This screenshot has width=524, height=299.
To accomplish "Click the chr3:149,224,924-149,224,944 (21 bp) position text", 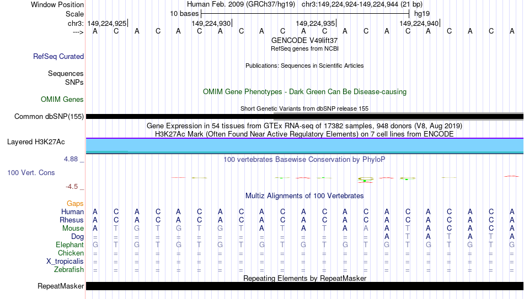I will (x=362, y=4).
